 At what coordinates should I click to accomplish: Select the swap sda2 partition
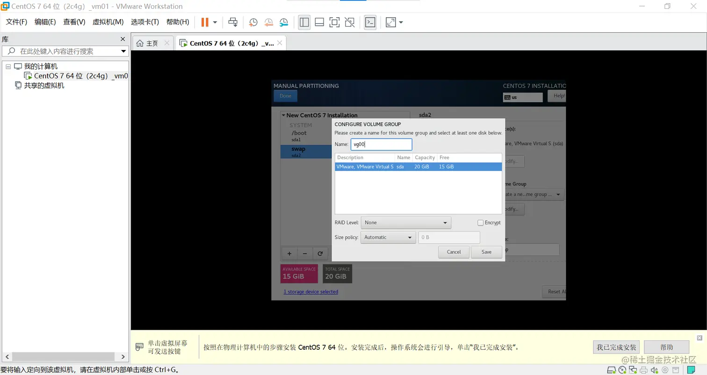click(x=306, y=151)
